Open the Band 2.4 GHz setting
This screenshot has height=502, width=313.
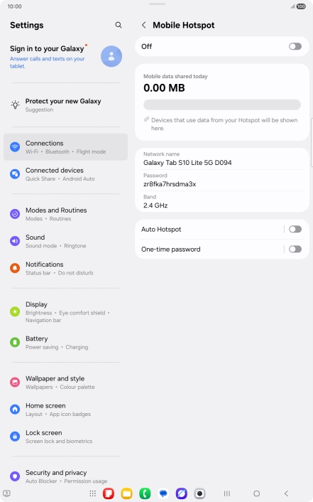[x=222, y=202]
